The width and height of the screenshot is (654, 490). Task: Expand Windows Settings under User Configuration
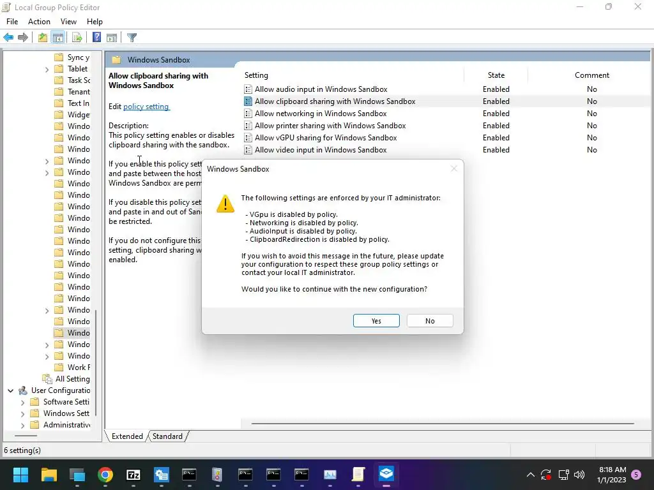click(x=23, y=413)
